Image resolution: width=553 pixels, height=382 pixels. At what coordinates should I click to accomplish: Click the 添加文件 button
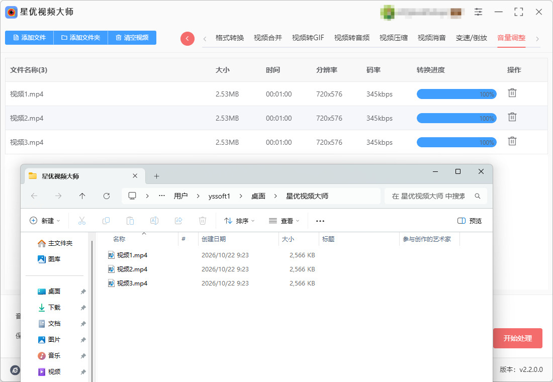pyautogui.click(x=29, y=37)
